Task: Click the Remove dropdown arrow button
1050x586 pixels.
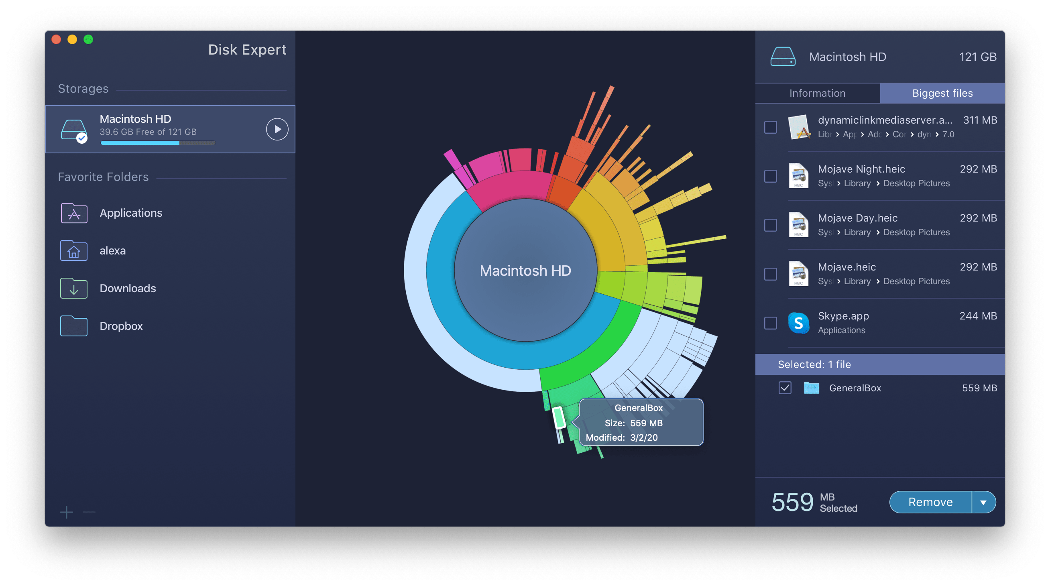Action: click(992, 503)
